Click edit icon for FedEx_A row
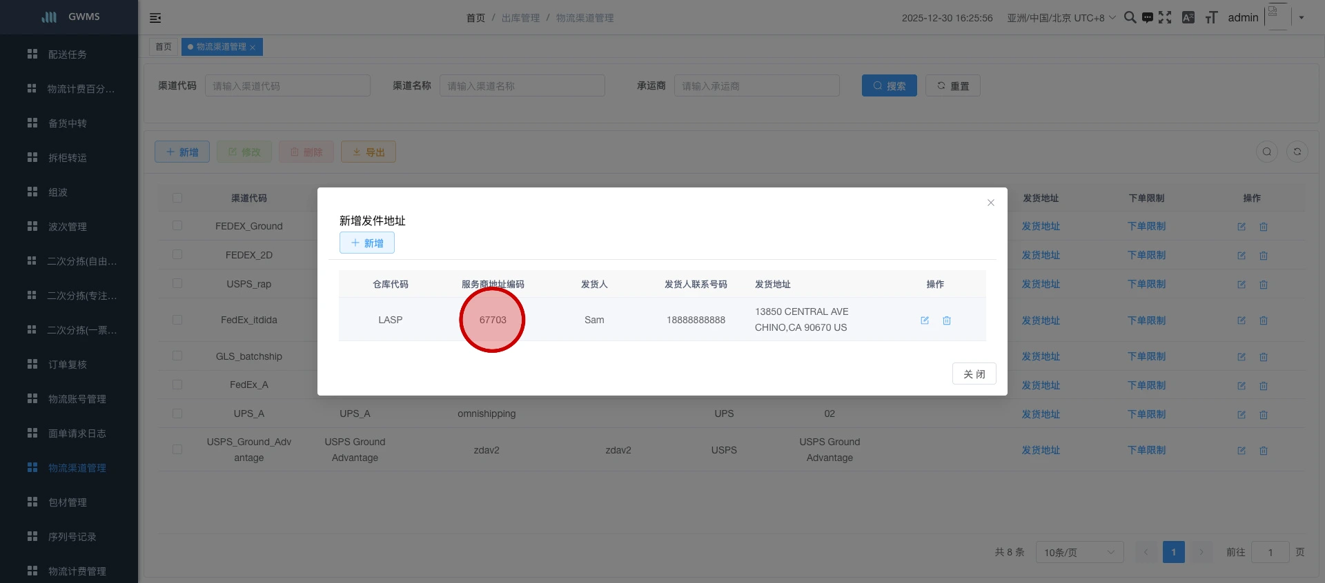The height and width of the screenshot is (583, 1325). [1241, 386]
